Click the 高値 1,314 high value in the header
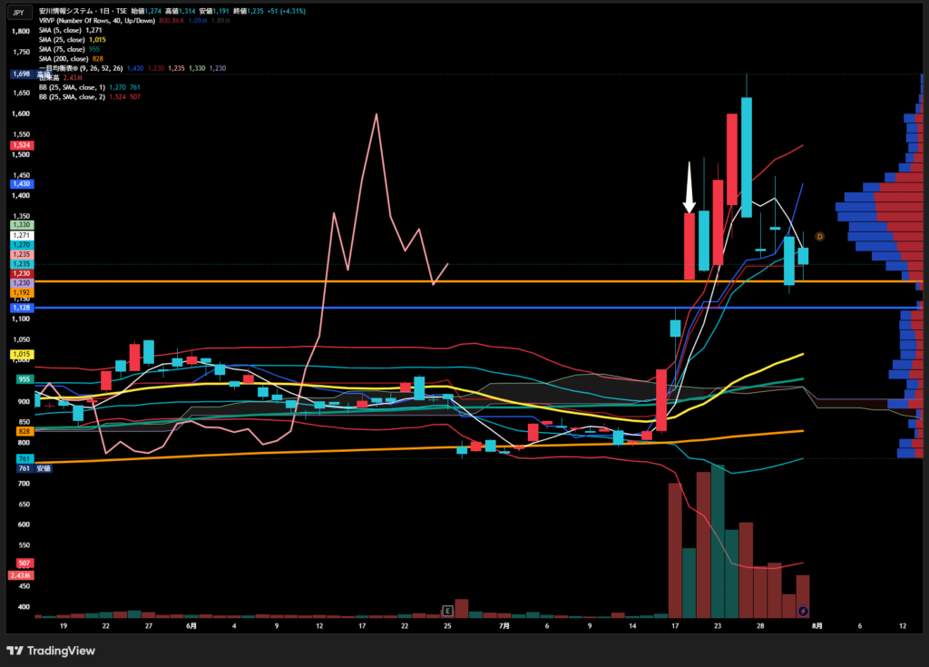 (181, 11)
